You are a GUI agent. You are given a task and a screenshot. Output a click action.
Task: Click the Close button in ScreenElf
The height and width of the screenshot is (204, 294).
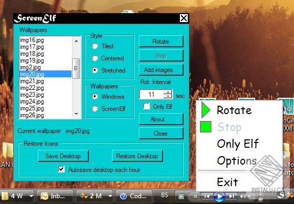pyautogui.click(x=161, y=134)
